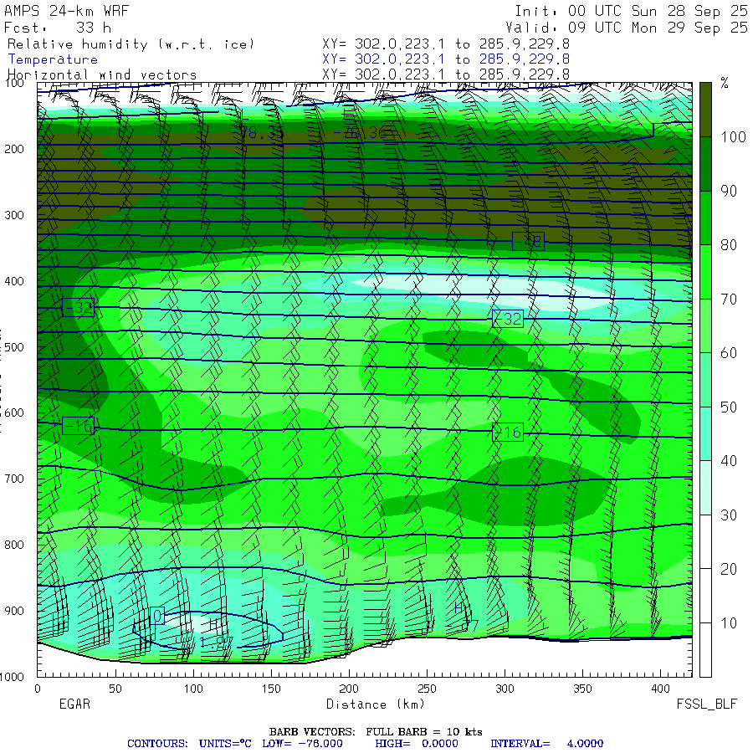Screen dimensions: 753x753
Task: Select the right '-16' contour label
Action: coord(508,433)
